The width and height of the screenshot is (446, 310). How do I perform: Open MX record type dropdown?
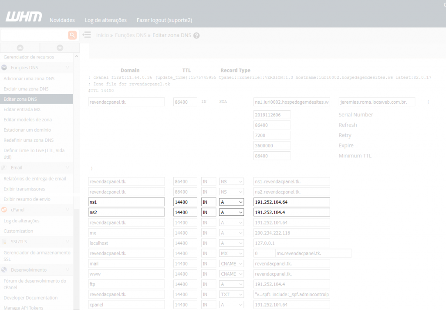click(x=232, y=253)
